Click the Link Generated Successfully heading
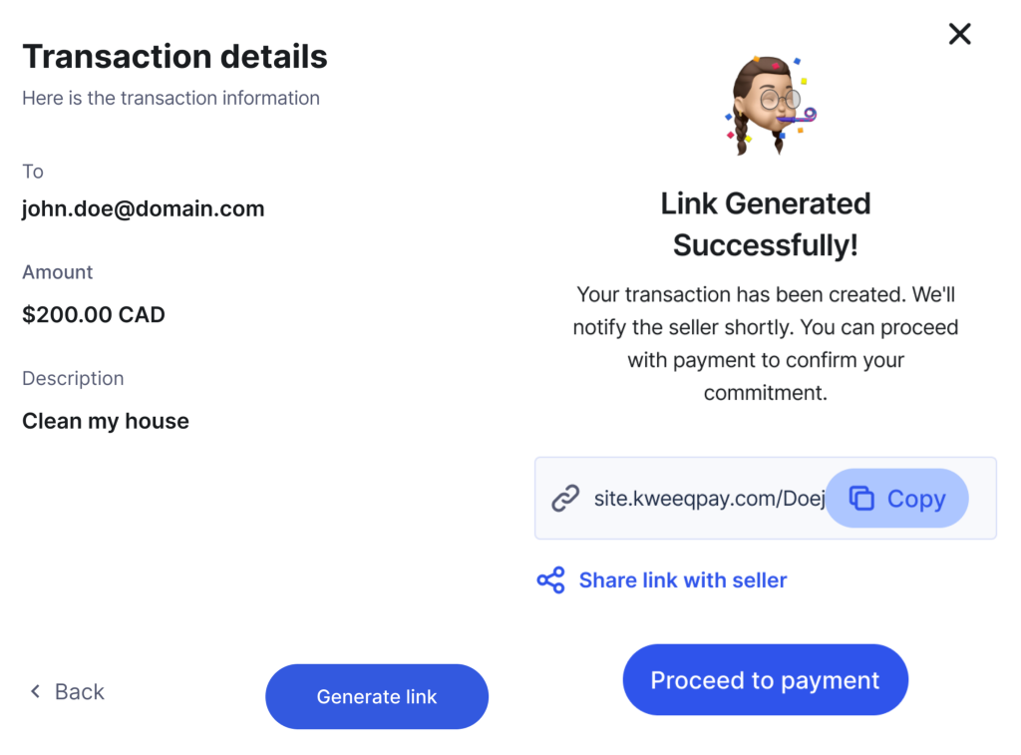 tap(765, 224)
